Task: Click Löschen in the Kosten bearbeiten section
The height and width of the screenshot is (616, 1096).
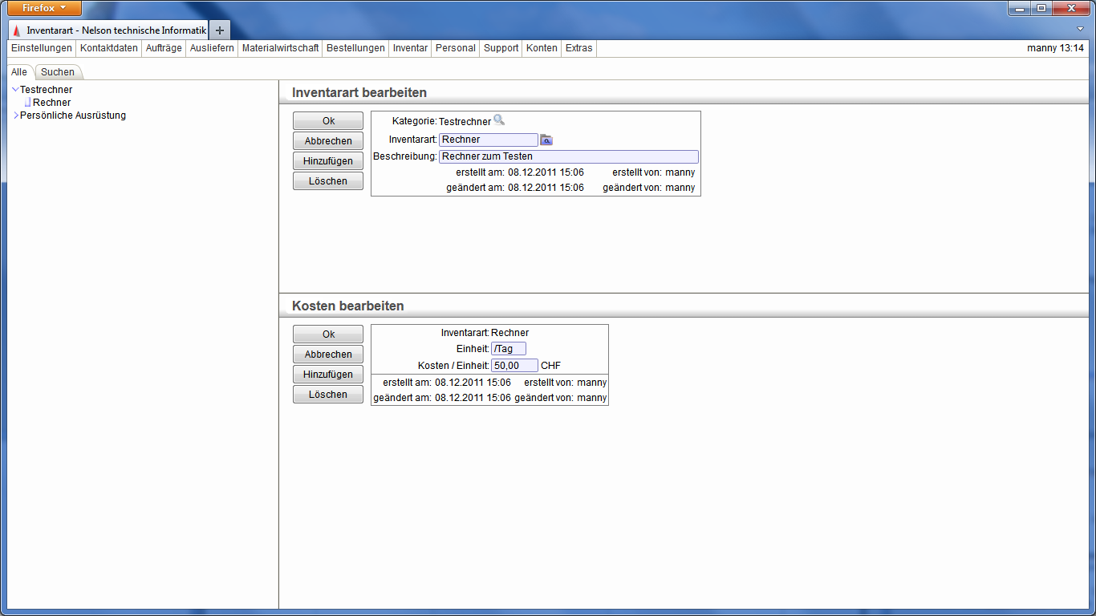Action: pyautogui.click(x=327, y=395)
